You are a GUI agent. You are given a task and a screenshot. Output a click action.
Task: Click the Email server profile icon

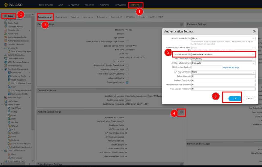tap(9, 115)
